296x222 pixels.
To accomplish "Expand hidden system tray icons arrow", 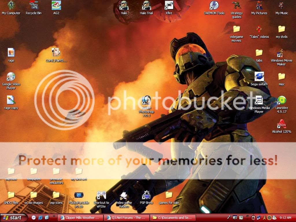I will point(254,218).
